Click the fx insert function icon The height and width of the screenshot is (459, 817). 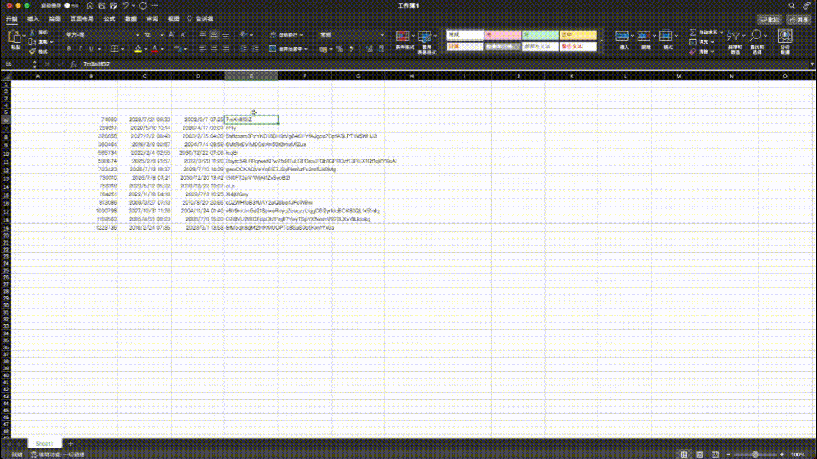point(73,64)
